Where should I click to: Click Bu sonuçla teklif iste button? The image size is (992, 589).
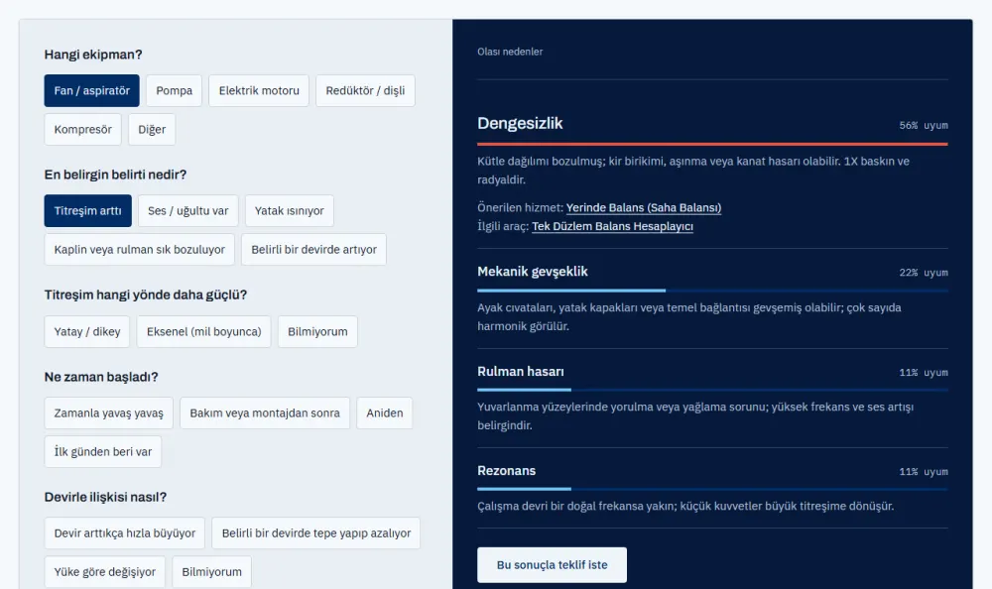(553, 565)
